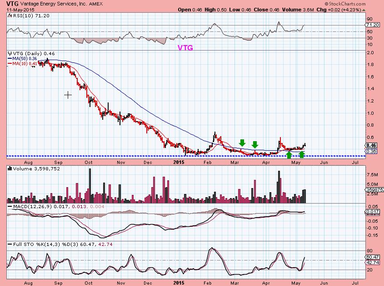Click the 7.5M volume axis label
This screenshot has width=384, height=286.
(372, 174)
